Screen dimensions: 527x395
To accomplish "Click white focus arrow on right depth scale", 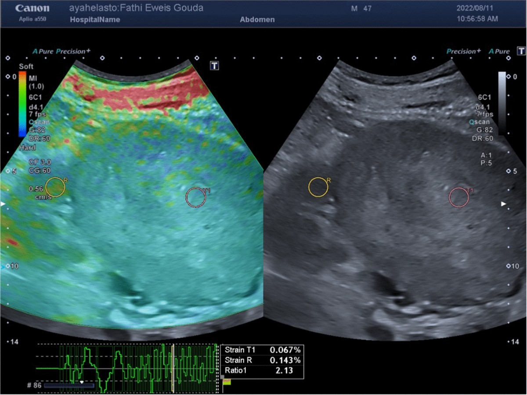I will pyautogui.click(x=504, y=204).
